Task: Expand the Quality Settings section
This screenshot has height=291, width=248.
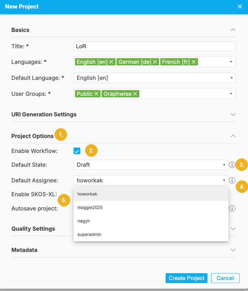Action: click(x=233, y=229)
